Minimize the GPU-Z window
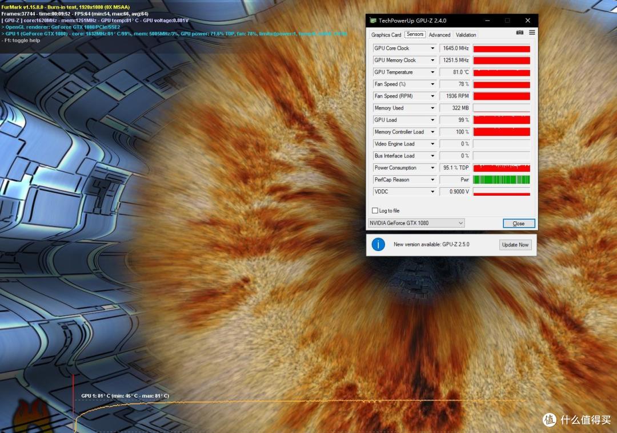The width and height of the screenshot is (617, 433). [487, 21]
